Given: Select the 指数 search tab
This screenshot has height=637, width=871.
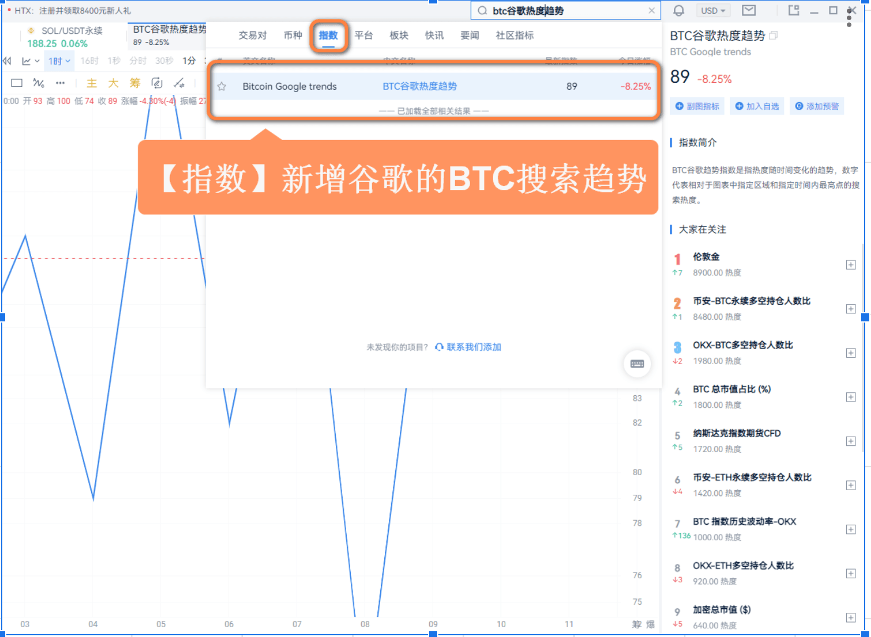Looking at the screenshot, I should (x=328, y=36).
